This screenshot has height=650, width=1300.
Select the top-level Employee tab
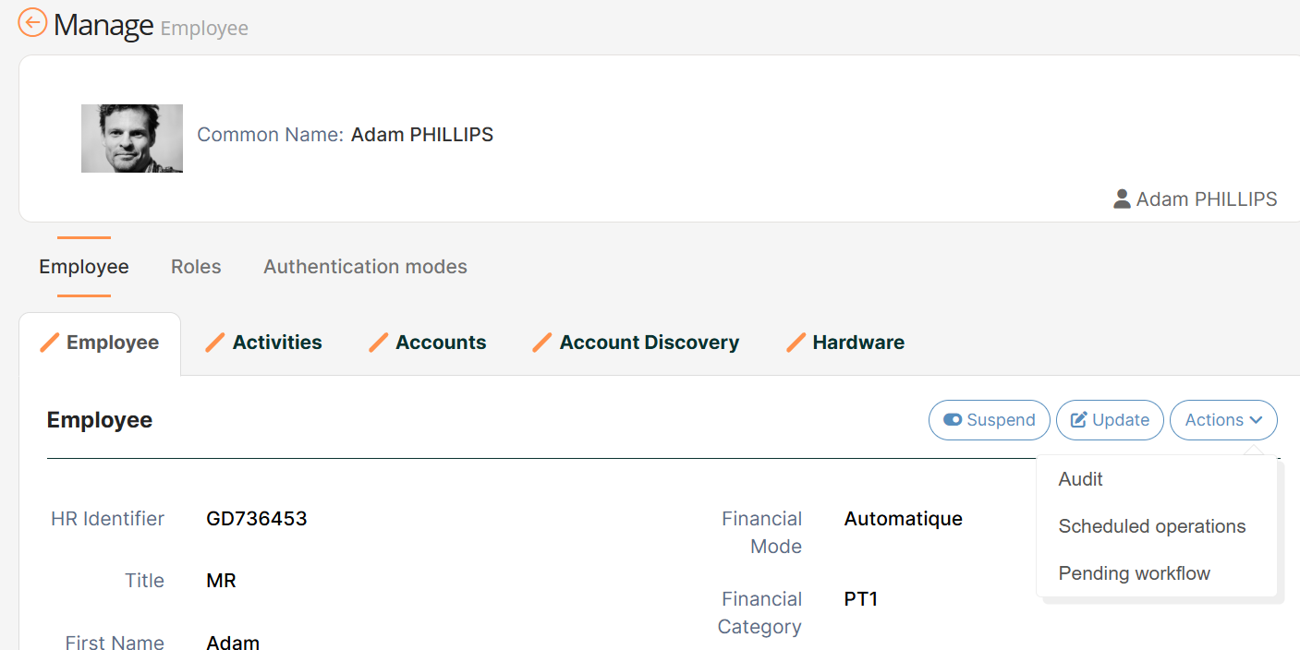tap(84, 267)
